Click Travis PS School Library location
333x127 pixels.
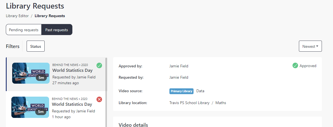point(189,103)
